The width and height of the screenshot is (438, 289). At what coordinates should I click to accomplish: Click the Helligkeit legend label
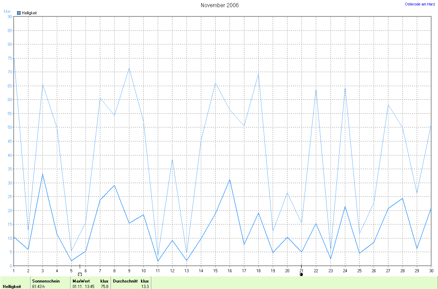pos(29,13)
